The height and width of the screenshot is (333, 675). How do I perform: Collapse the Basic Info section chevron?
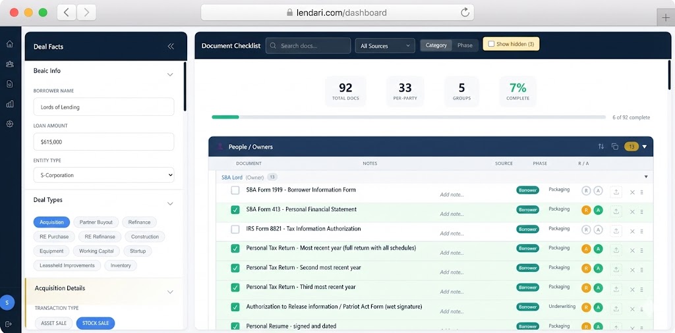170,75
